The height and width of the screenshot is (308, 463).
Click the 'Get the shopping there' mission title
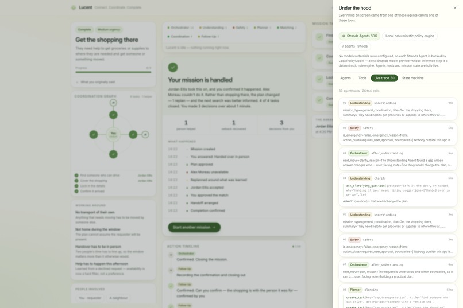point(107,40)
